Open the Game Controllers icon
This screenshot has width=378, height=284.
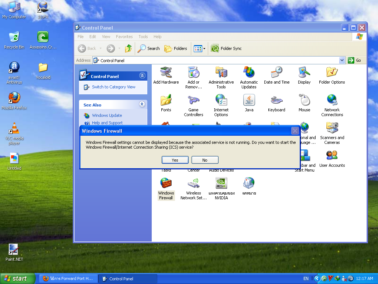pyautogui.click(x=193, y=100)
